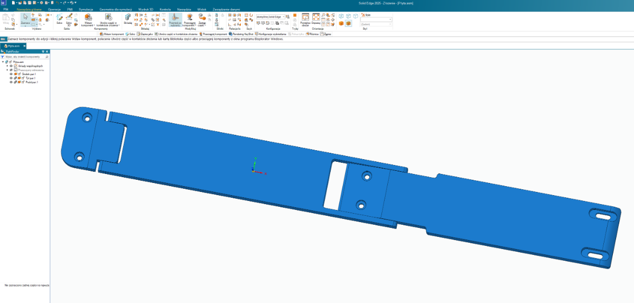Select the Zaznacz arrow tool

25,18
